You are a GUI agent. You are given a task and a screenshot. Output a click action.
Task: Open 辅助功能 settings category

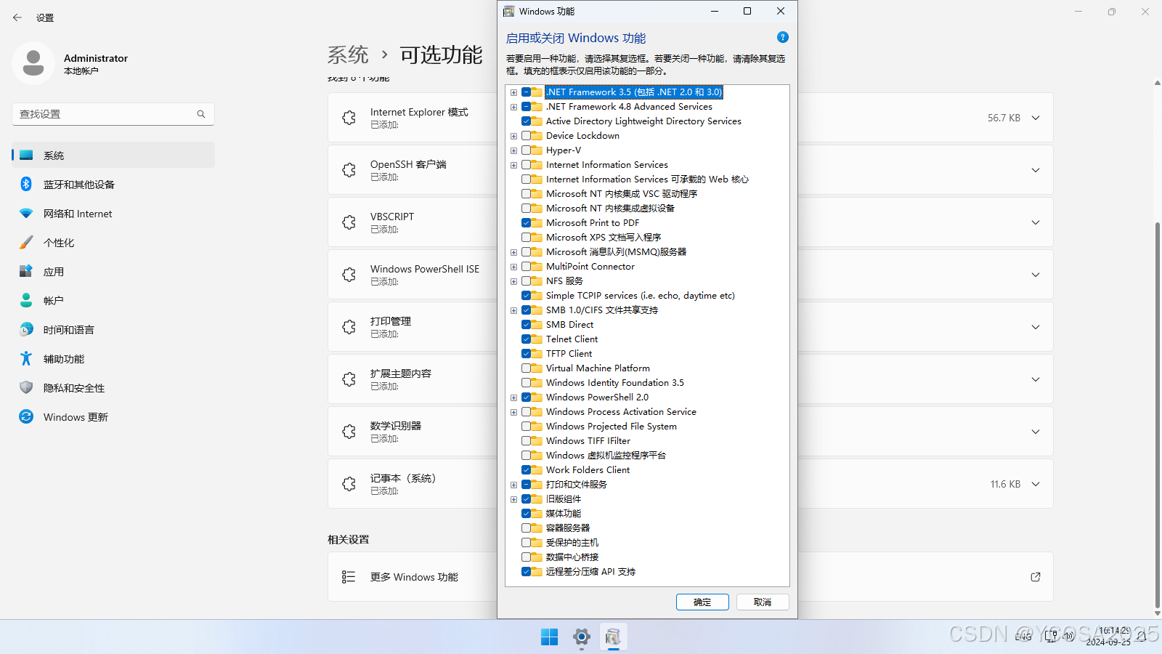point(113,359)
